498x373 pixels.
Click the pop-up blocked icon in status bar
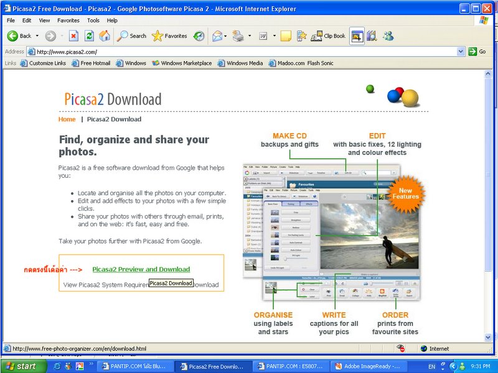(x=401, y=348)
